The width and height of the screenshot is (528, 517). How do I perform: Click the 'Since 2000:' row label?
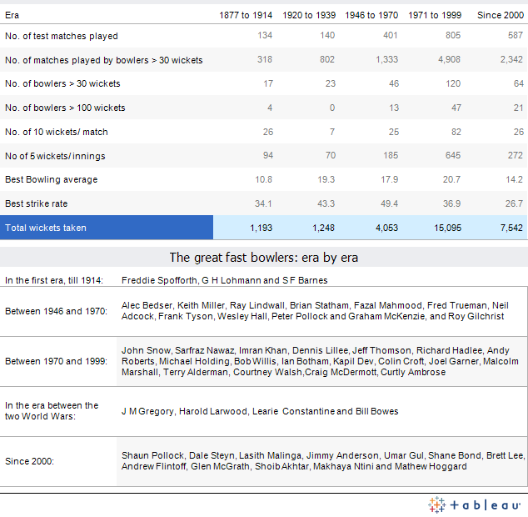click(x=29, y=461)
